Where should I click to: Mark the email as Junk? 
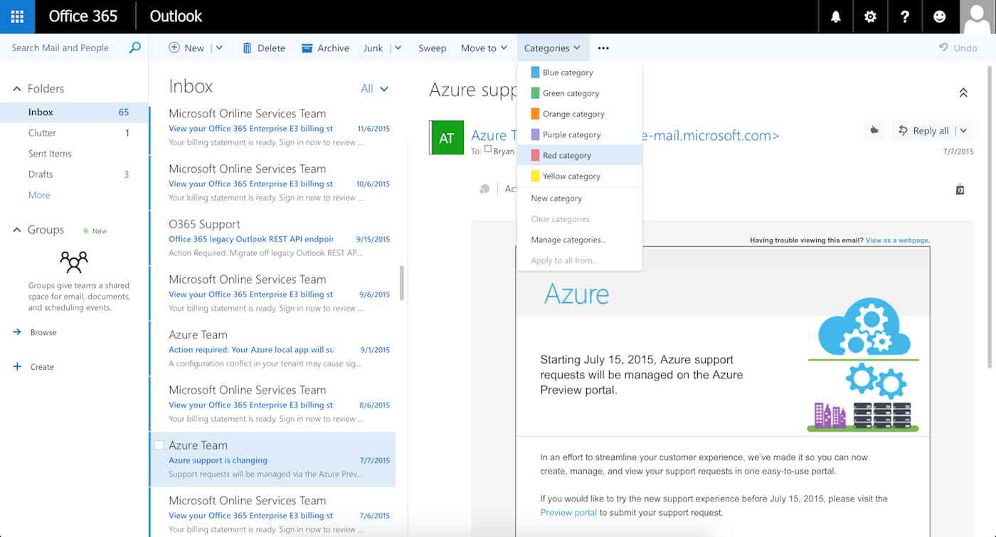(x=373, y=48)
